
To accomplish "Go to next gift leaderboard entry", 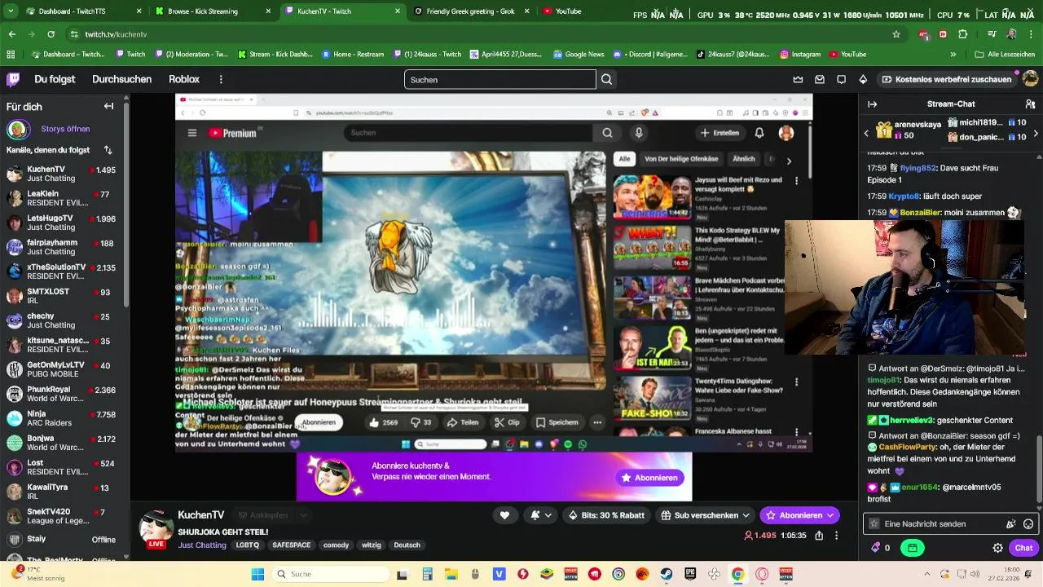I will [1036, 133].
